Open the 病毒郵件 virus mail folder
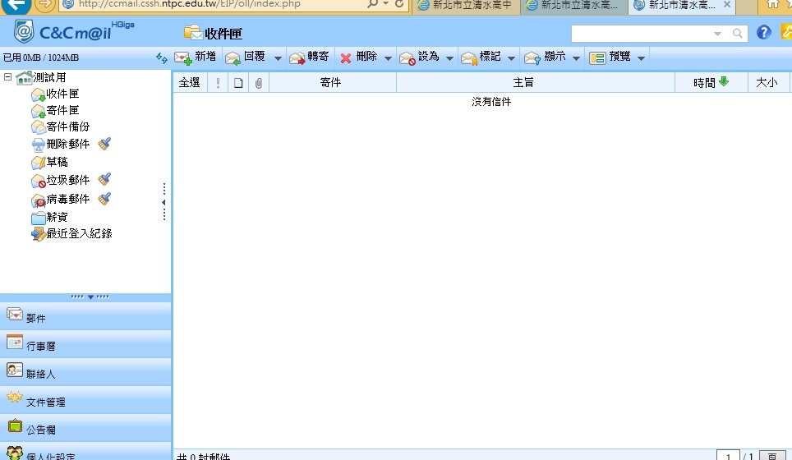This screenshot has width=792, height=460. (60, 200)
